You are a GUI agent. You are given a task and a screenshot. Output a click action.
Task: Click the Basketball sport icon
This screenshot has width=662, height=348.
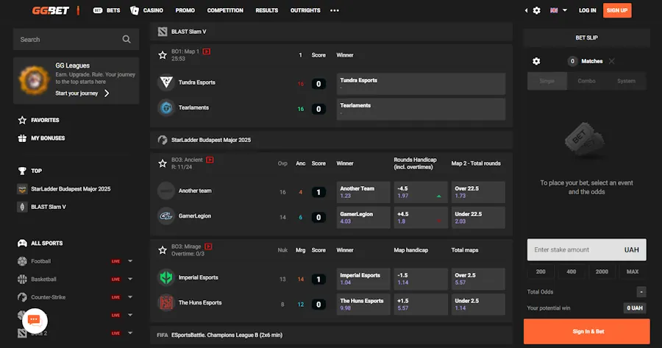coord(22,279)
